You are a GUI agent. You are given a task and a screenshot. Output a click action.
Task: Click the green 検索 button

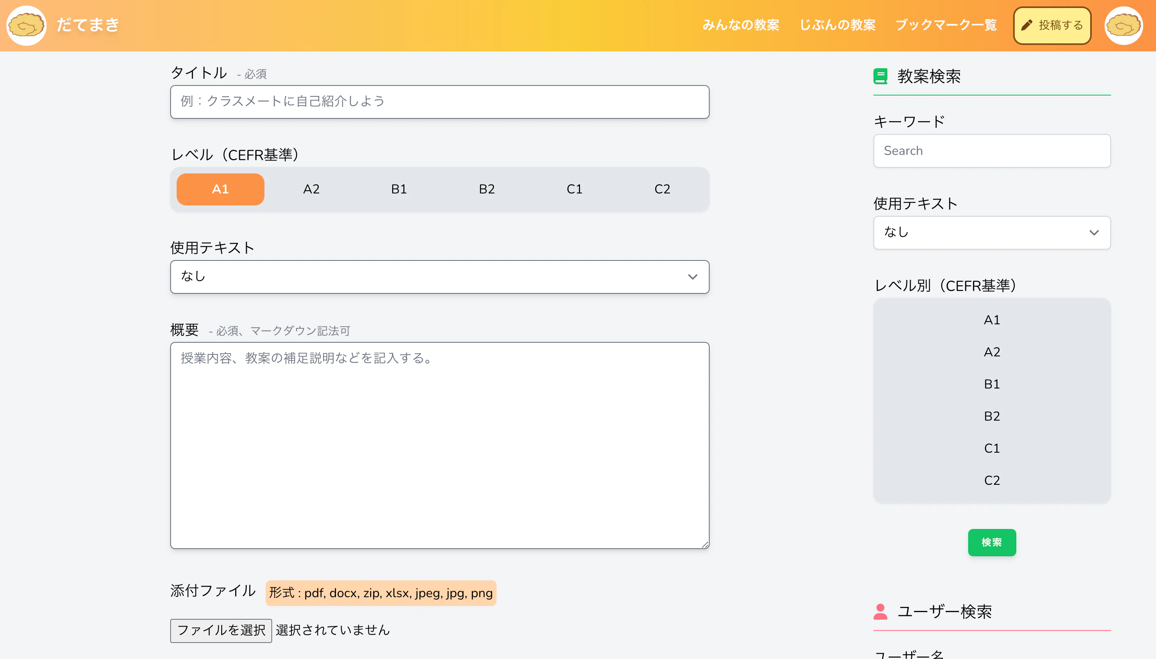992,542
